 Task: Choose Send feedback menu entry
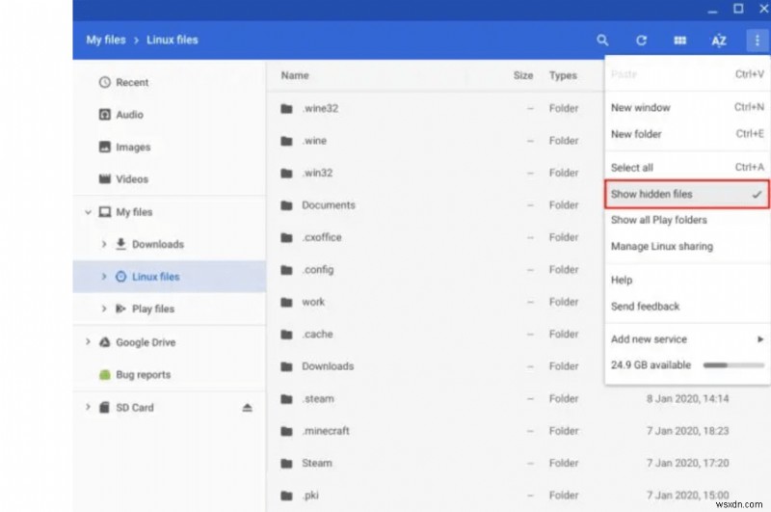tap(687, 307)
